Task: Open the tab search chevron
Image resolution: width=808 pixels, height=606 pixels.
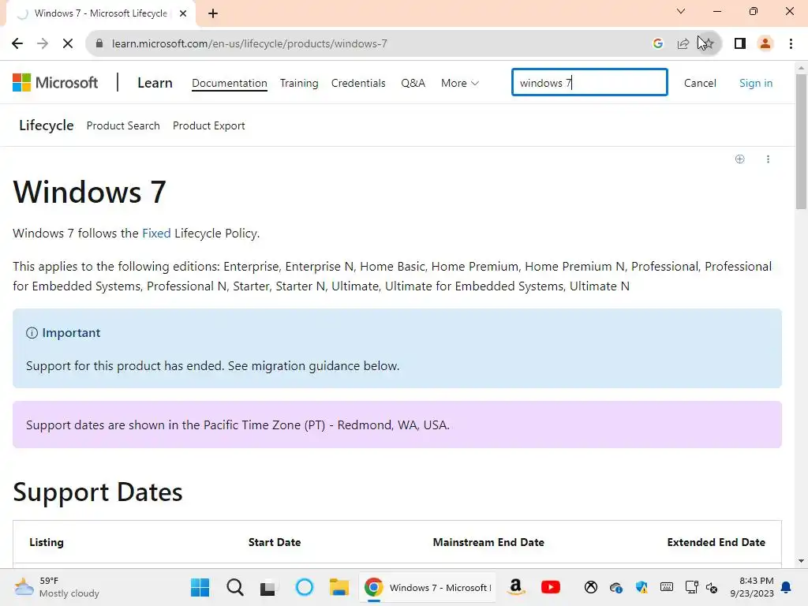Action: tap(681, 11)
